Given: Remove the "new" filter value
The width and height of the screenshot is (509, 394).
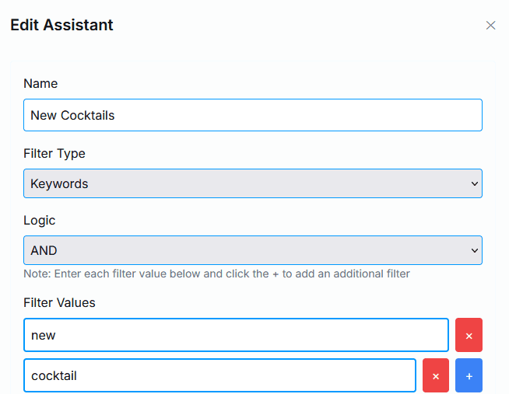Looking at the screenshot, I should (x=469, y=335).
